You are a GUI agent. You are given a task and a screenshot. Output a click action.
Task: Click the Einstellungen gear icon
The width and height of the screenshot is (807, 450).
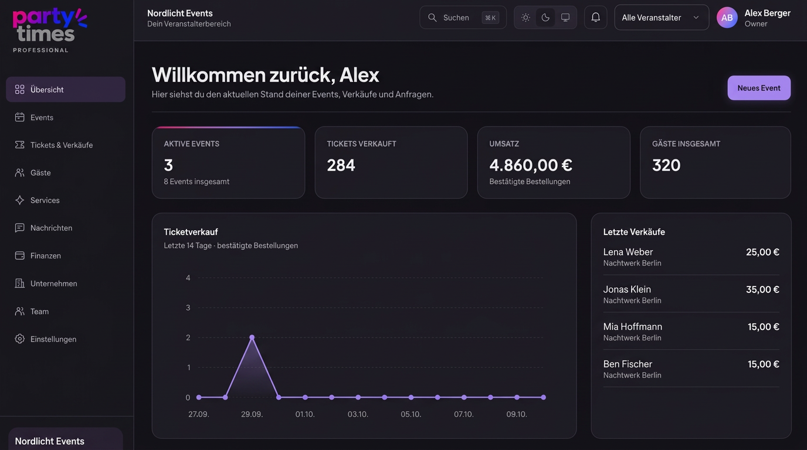pyautogui.click(x=20, y=339)
